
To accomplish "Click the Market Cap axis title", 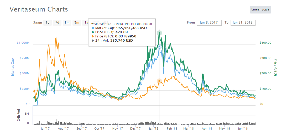I will click(13, 67).
